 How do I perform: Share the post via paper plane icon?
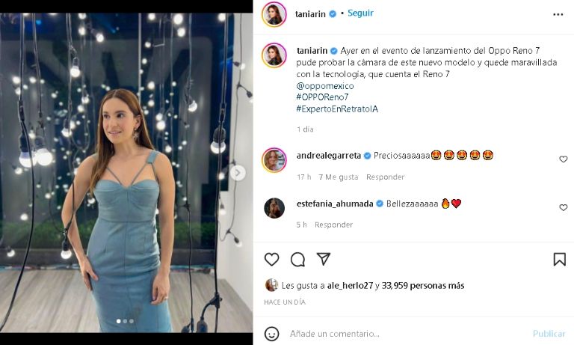click(x=323, y=259)
